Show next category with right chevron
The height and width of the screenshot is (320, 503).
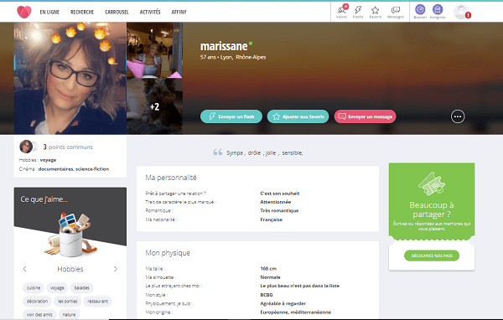pos(116,269)
